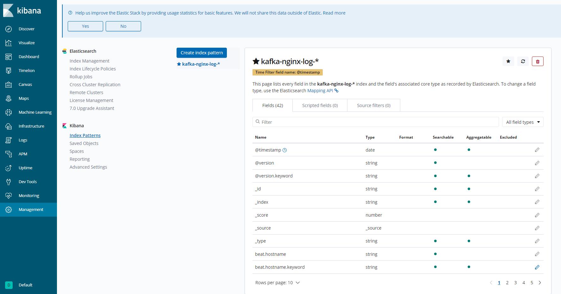
Task: Delete index pattern with red trash icon
Action: [x=538, y=61]
